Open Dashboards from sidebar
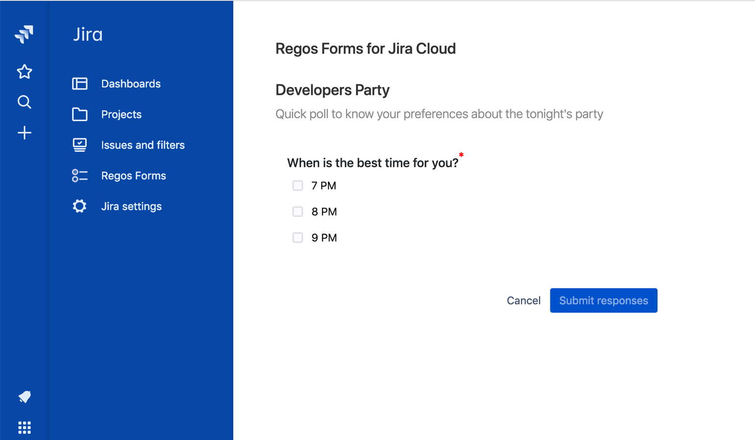This screenshot has width=755, height=440. tap(131, 84)
